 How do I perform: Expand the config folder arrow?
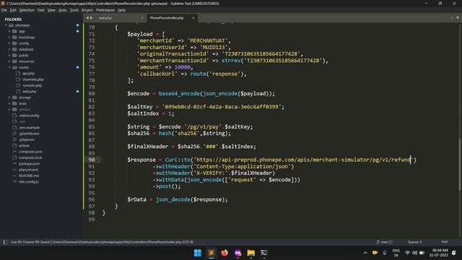(9, 43)
